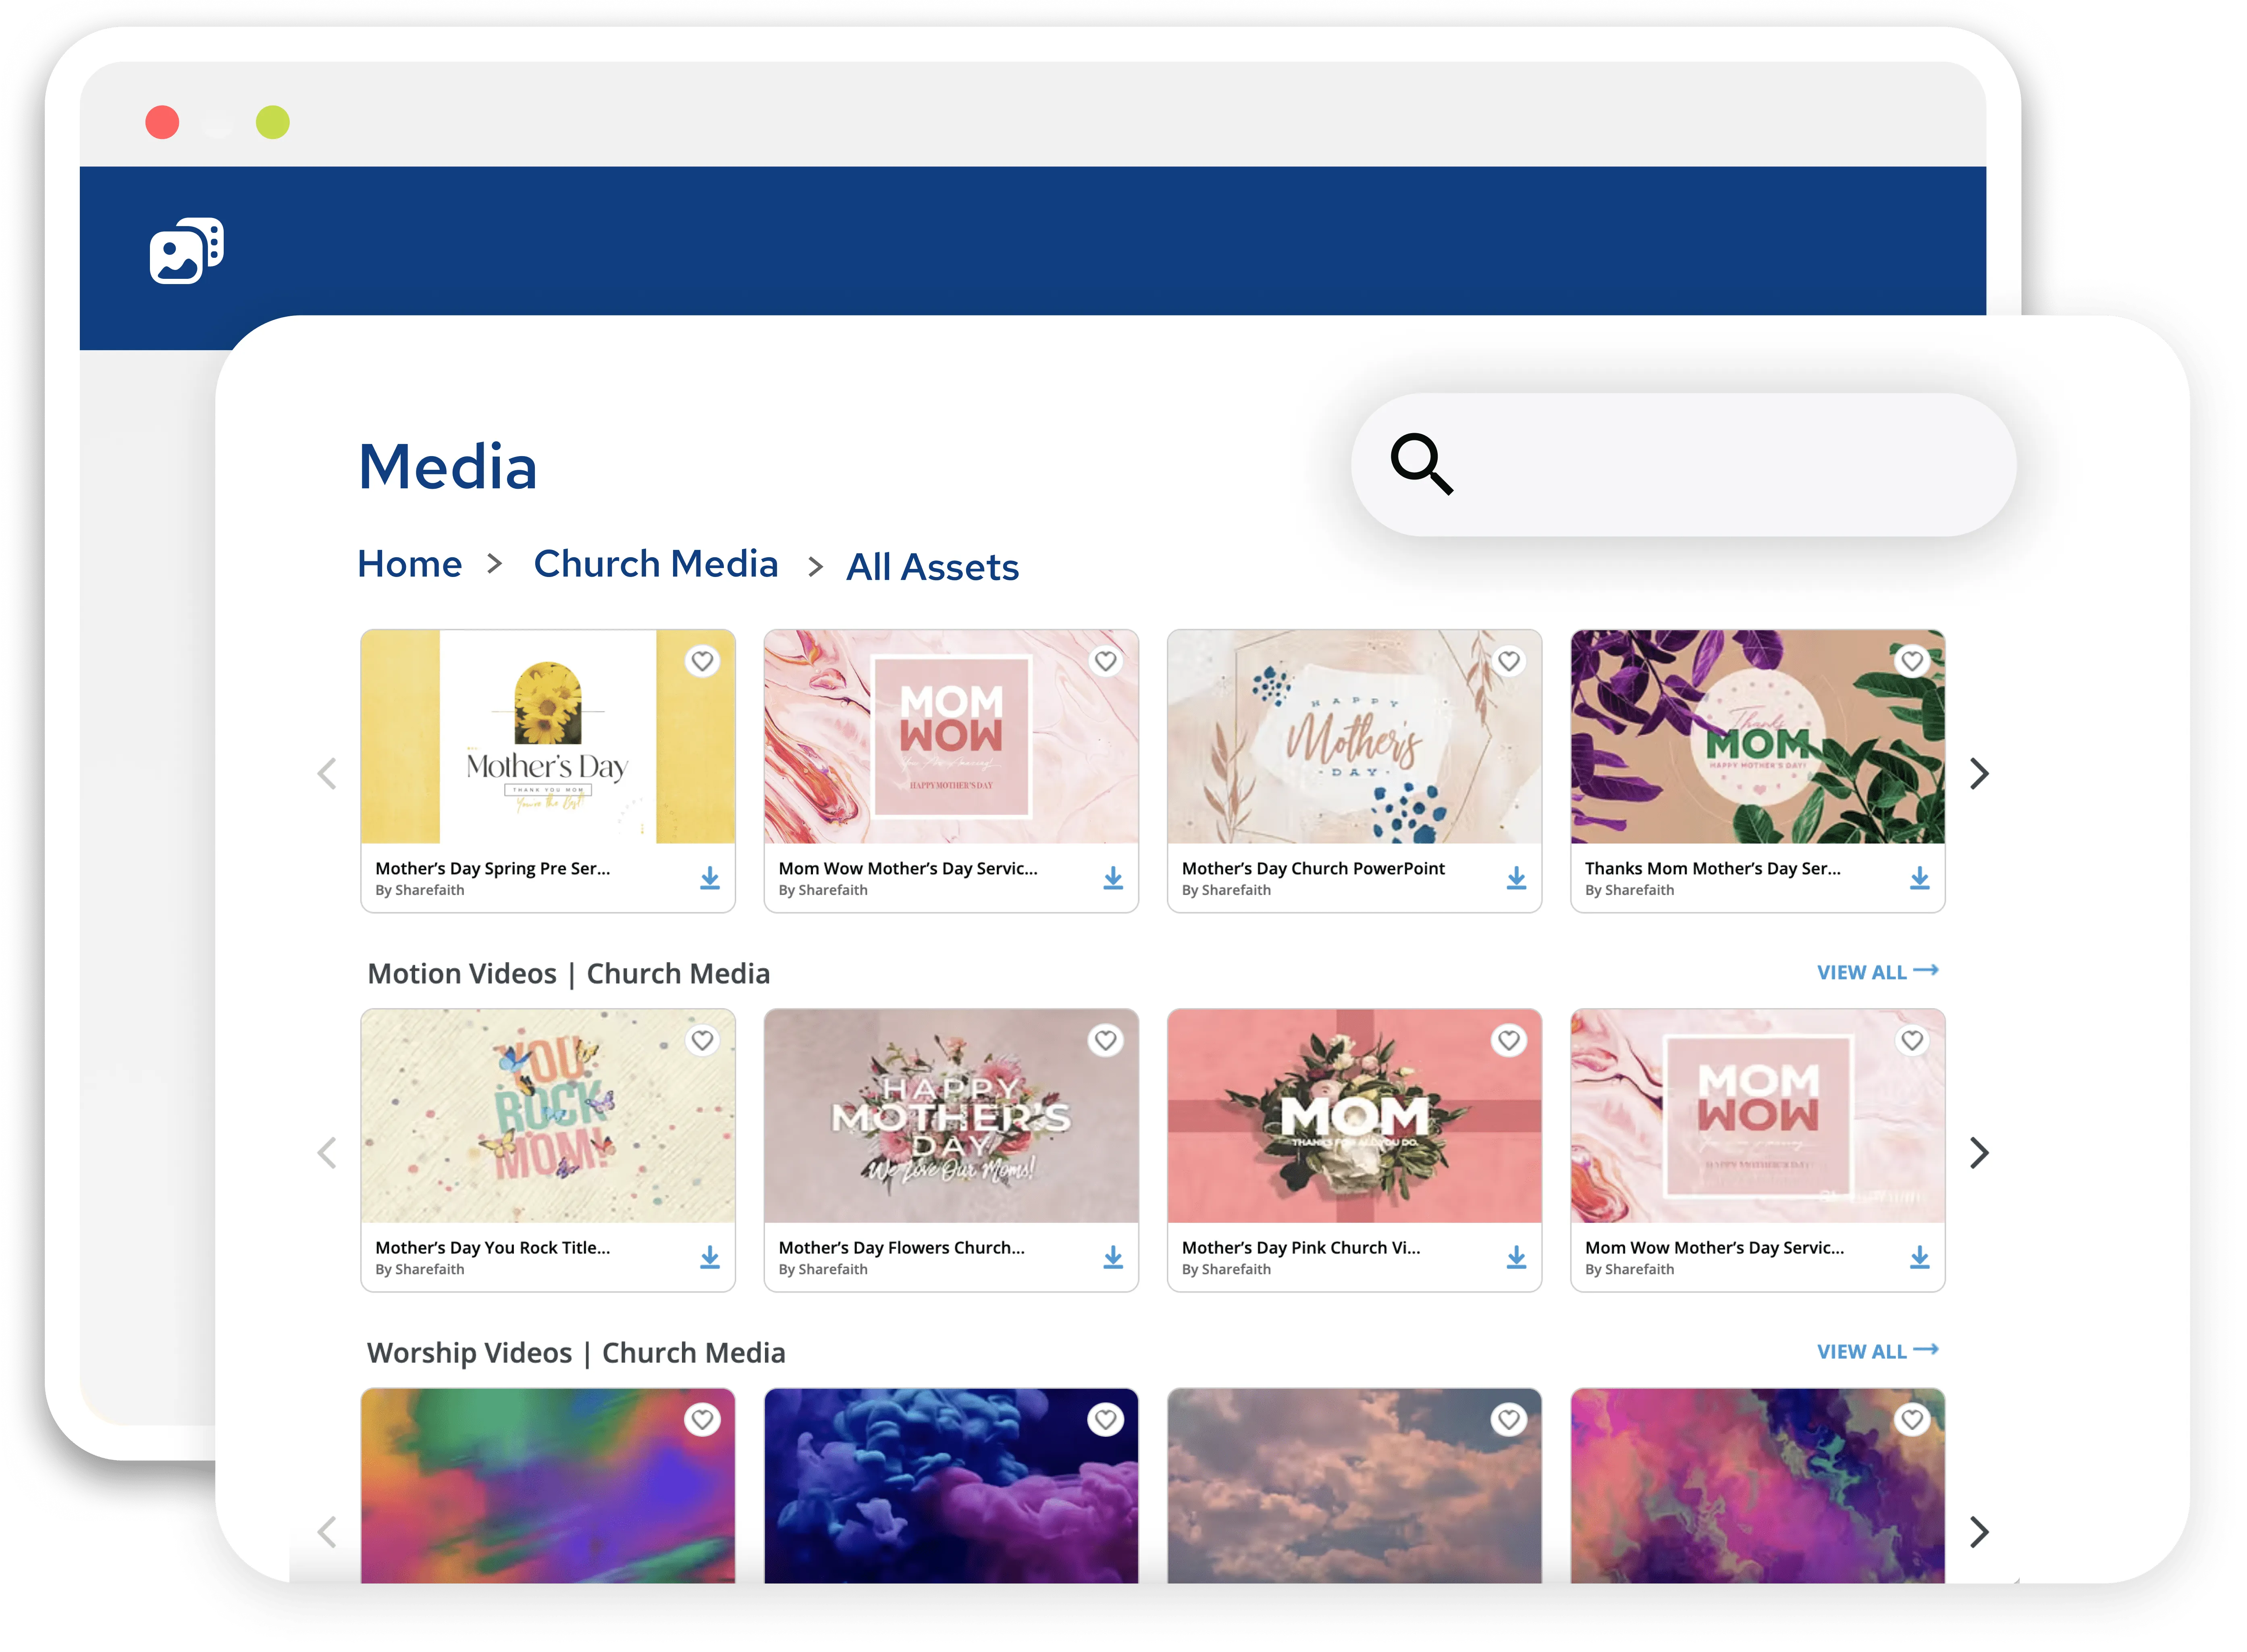2247x1652 pixels.
Task: Open Mom Wow thumbnail in Motion Videos
Action: click(1757, 1116)
